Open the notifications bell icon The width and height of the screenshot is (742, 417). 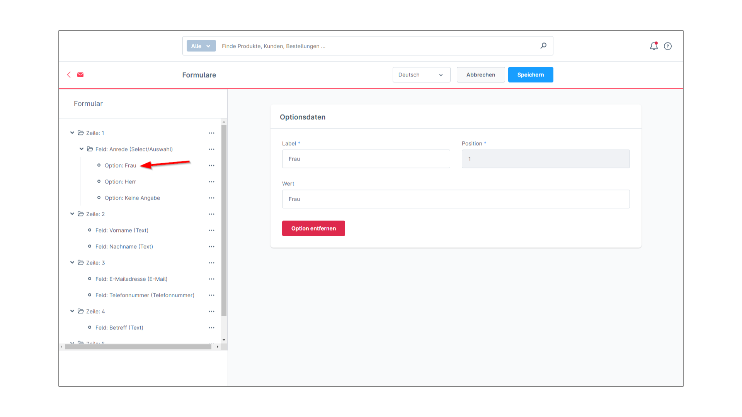pyautogui.click(x=654, y=46)
